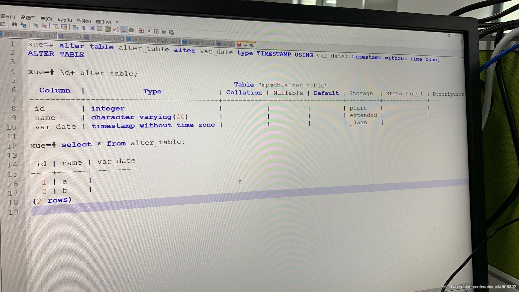Click the Zoom Out icon
Viewport: 519px width, 292px height.
pyautogui.click(x=44, y=26)
